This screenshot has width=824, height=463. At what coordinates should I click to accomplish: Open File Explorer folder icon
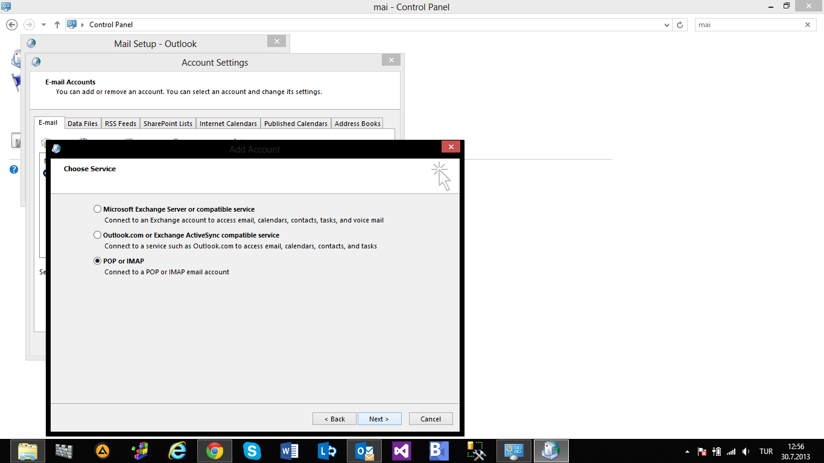click(x=28, y=451)
